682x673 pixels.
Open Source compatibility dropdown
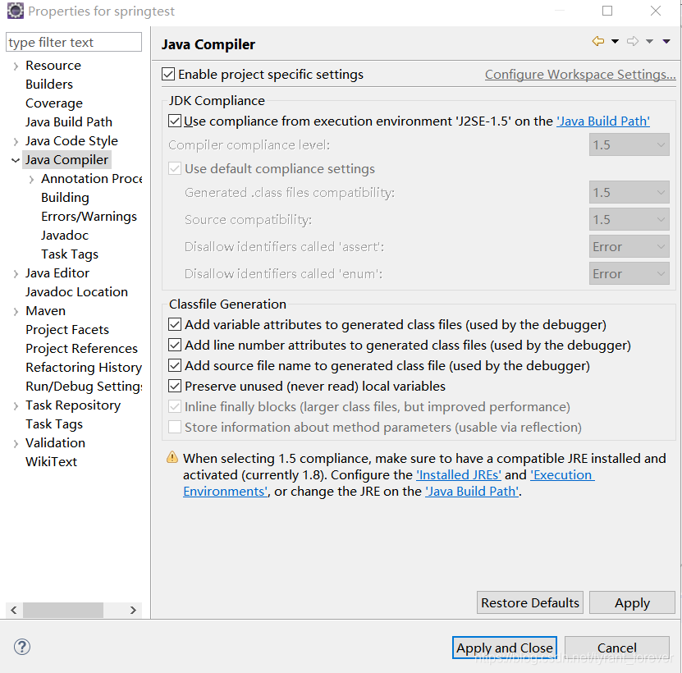[629, 219]
